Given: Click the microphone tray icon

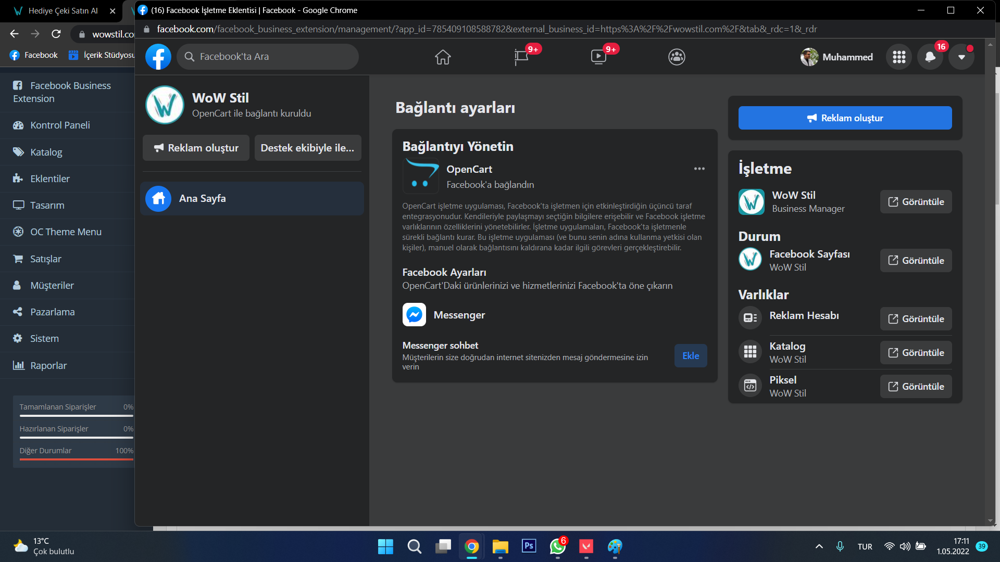Looking at the screenshot, I should [840, 546].
